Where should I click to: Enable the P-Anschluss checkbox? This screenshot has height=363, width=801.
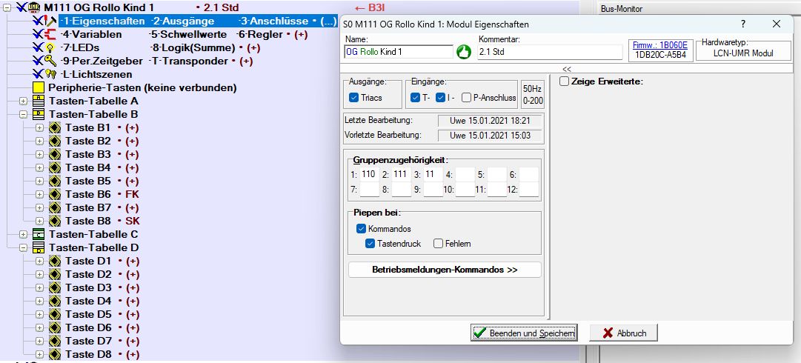[x=466, y=98]
